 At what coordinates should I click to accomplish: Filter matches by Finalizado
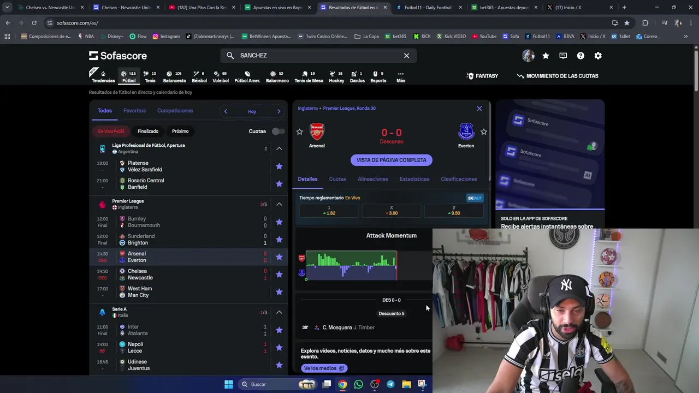click(148, 132)
